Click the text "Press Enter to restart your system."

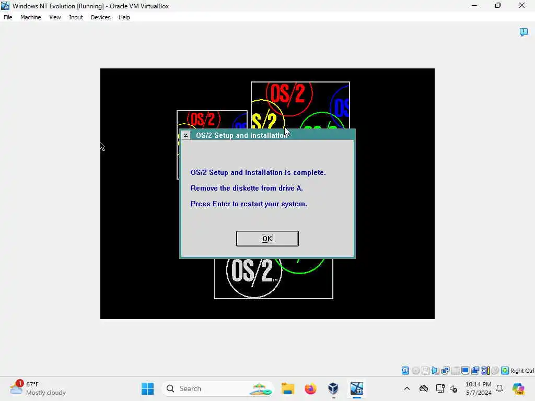pos(249,204)
